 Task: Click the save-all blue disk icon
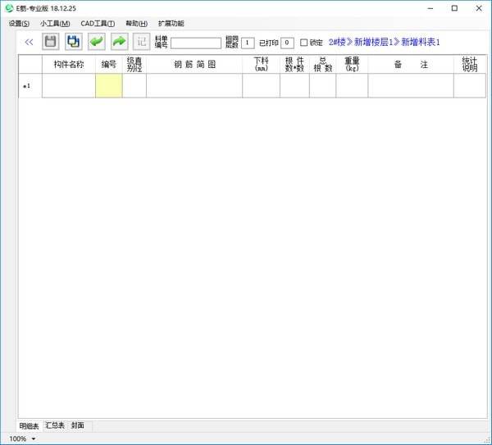point(74,41)
